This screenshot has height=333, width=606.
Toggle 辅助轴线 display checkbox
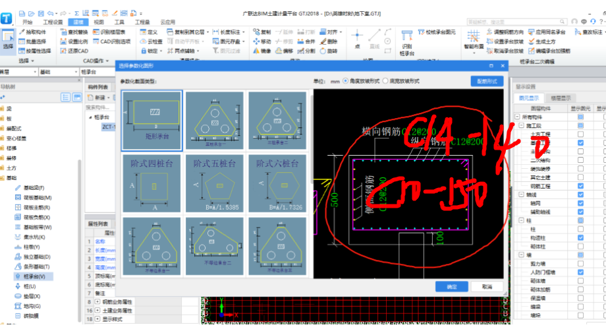[580, 212]
